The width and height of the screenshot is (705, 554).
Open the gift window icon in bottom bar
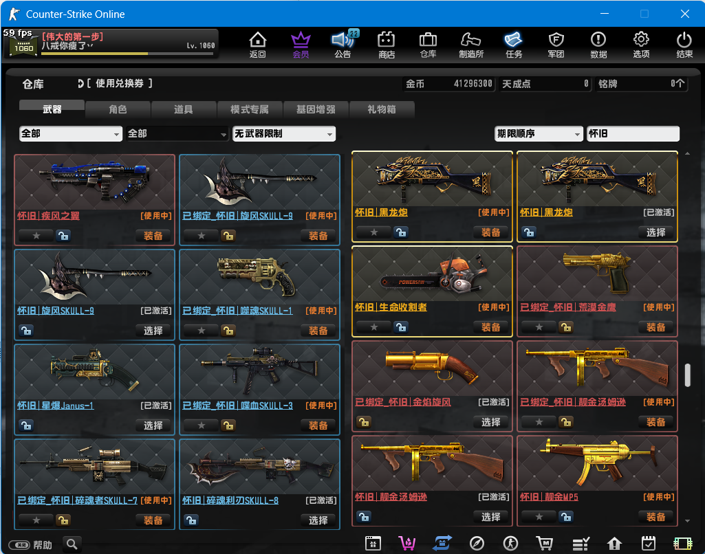coord(373,544)
